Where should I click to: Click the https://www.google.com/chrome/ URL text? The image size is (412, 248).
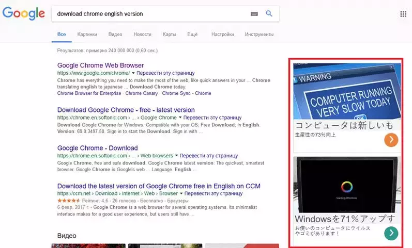click(x=94, y=73)
